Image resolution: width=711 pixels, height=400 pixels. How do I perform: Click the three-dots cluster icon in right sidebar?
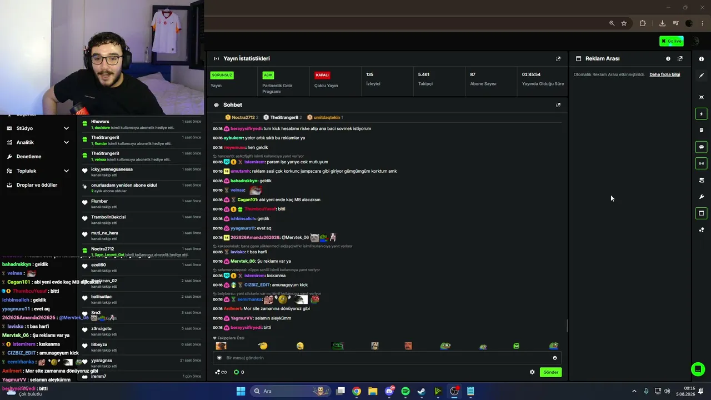click(702, 230)
